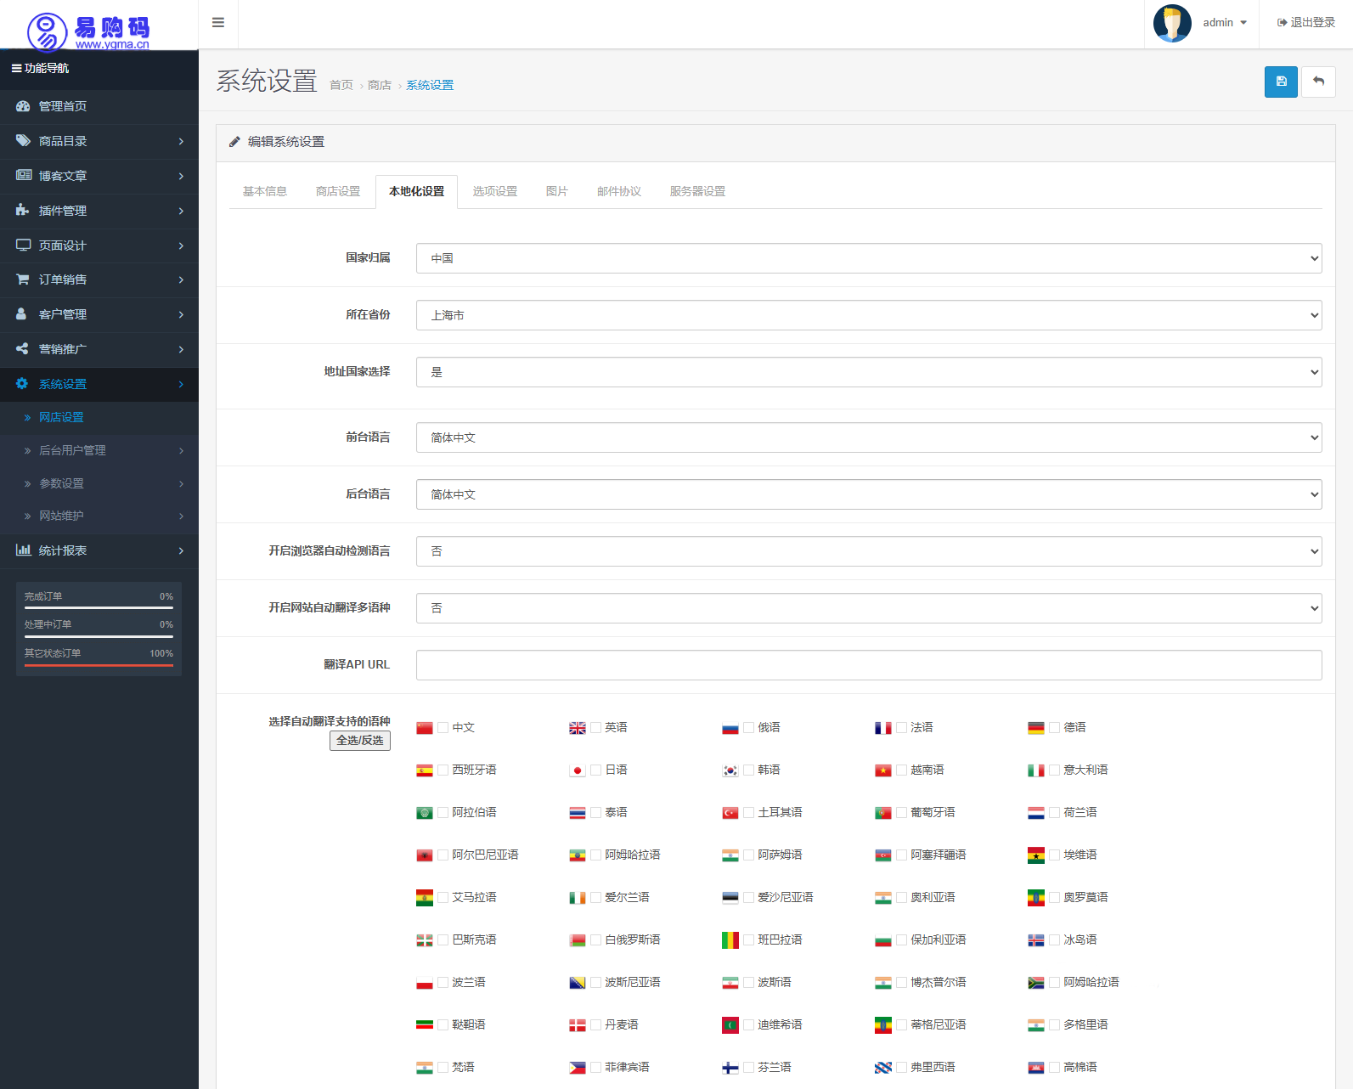Click the 翻译API URL input field
Image resolution: width=1353 pixels, height=1089 pixels.
pyautogui.click(x=868, y=665)
